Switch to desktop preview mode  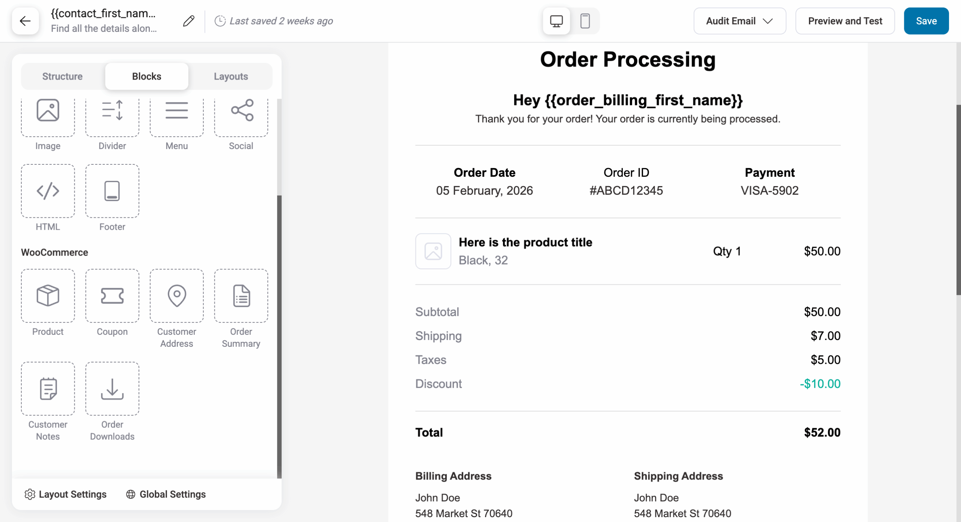coord(556,21)
